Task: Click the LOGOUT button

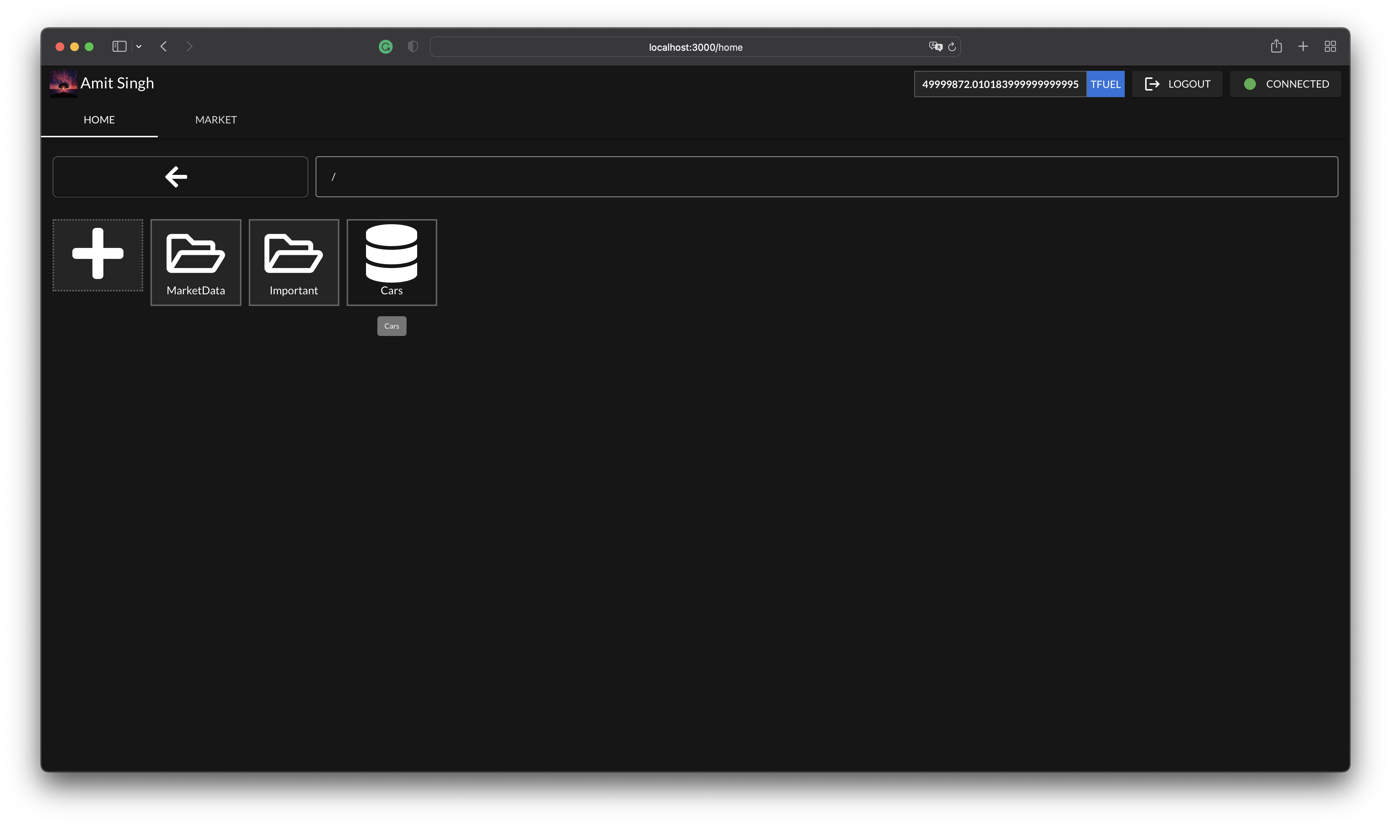Action: (x=1177, y=84)
